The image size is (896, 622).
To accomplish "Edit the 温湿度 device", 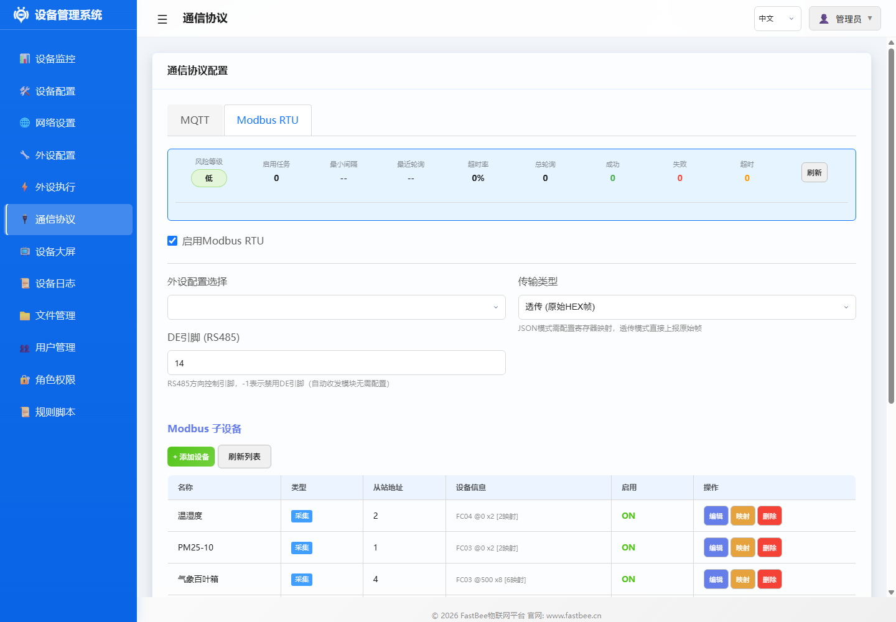I will (716, 516).
